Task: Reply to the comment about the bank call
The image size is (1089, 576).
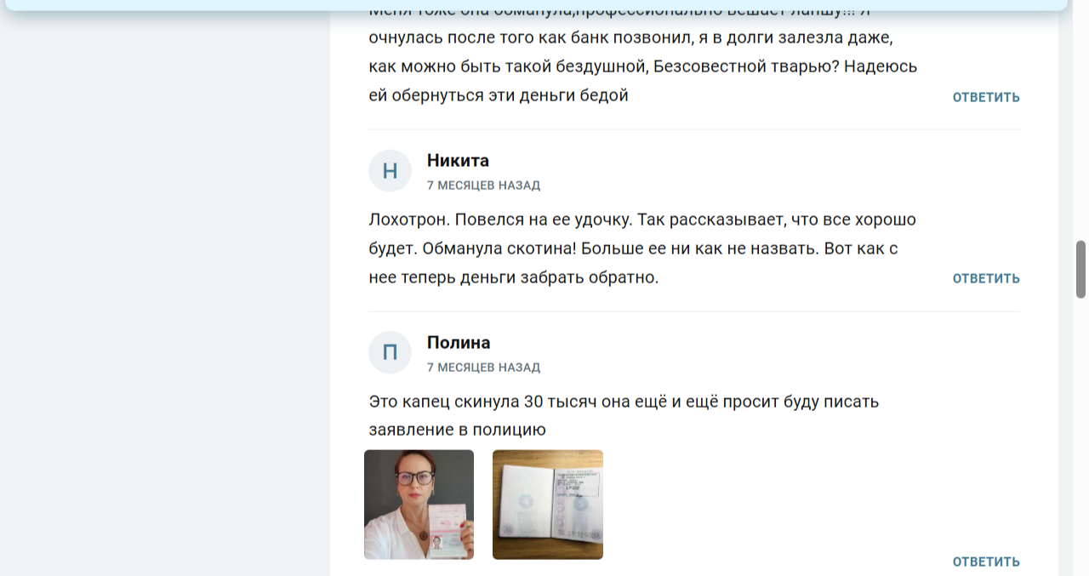Action: pos(985,97)
